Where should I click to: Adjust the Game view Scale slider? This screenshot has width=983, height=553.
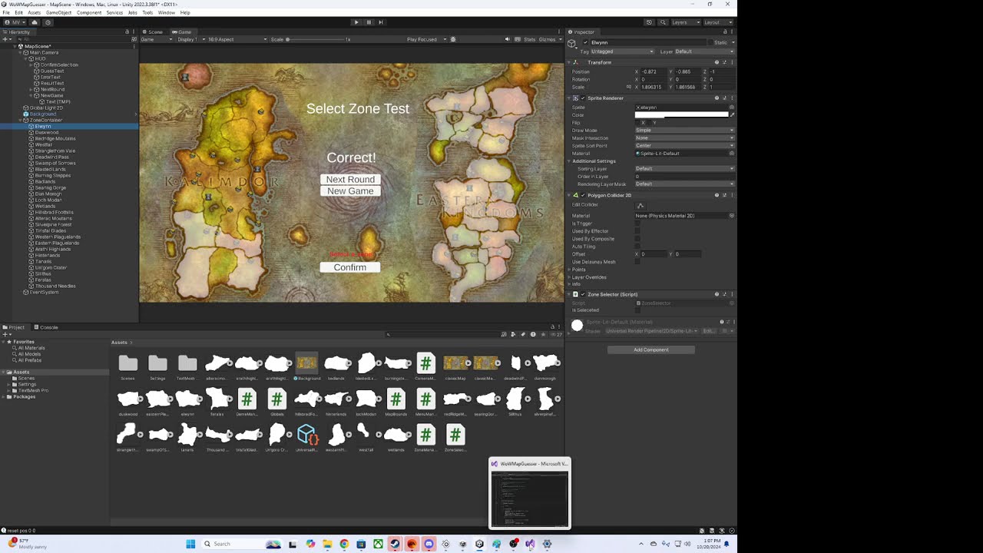[x=316, y=39]
